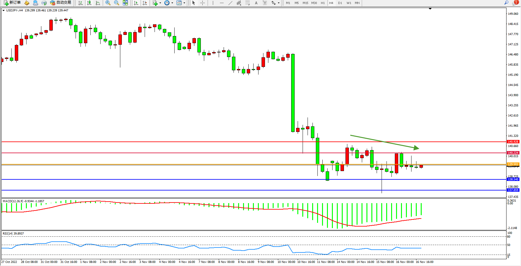Zoom in on the chart
Image resolution: width=521 pixels, height=266 pixels.
point(108,3)
